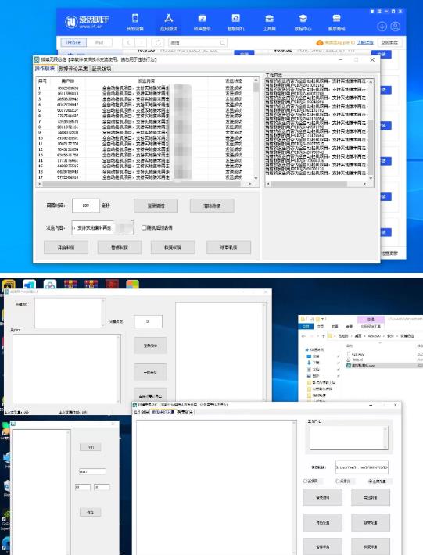Switch to 操作版块 tab
423x555 pixels.
[45, 68]
